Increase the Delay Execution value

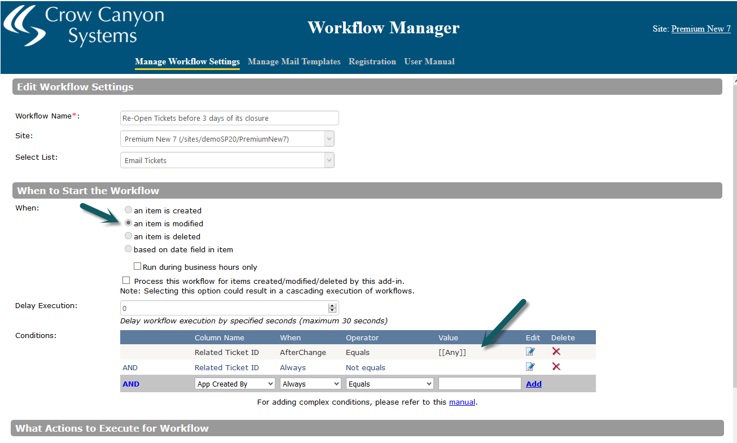click(332, 306)
